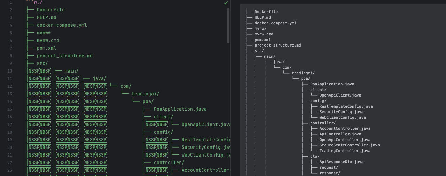Click client/ on editor line 16
Image resolution: width=446 pixels, height=176 pixels.
[x=164, y=117]
